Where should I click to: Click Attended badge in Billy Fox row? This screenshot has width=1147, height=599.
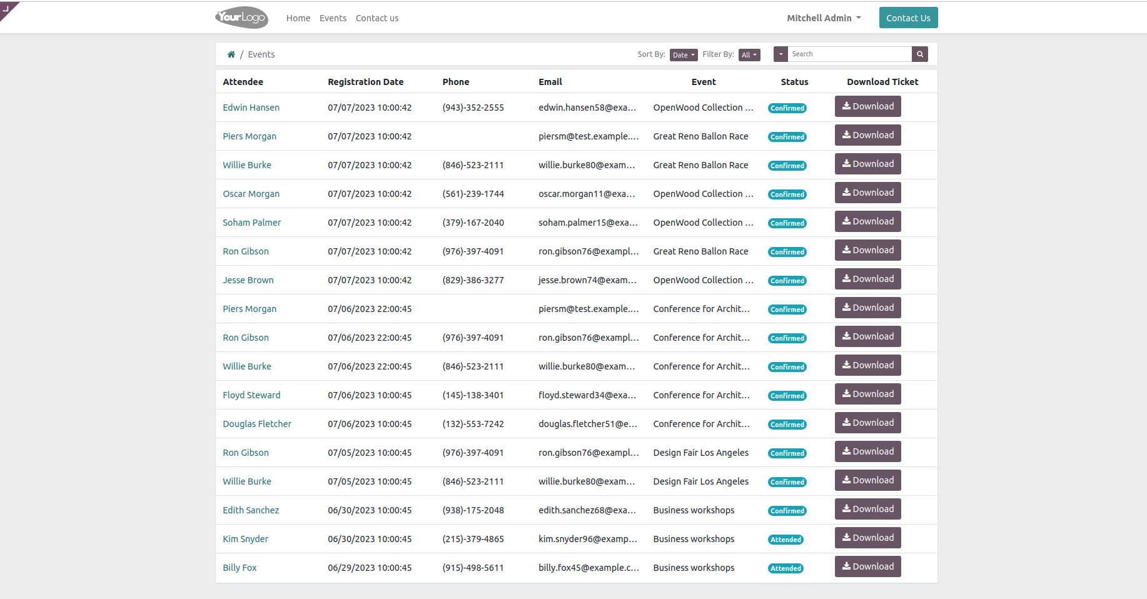pyautogui.click(x=786, y=568)
